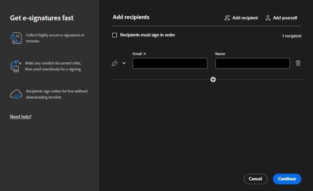The height and width of the screenshot is (191, 313).
Task: Click the Add recipient person-plus icon
Action: tap(227, 18)
